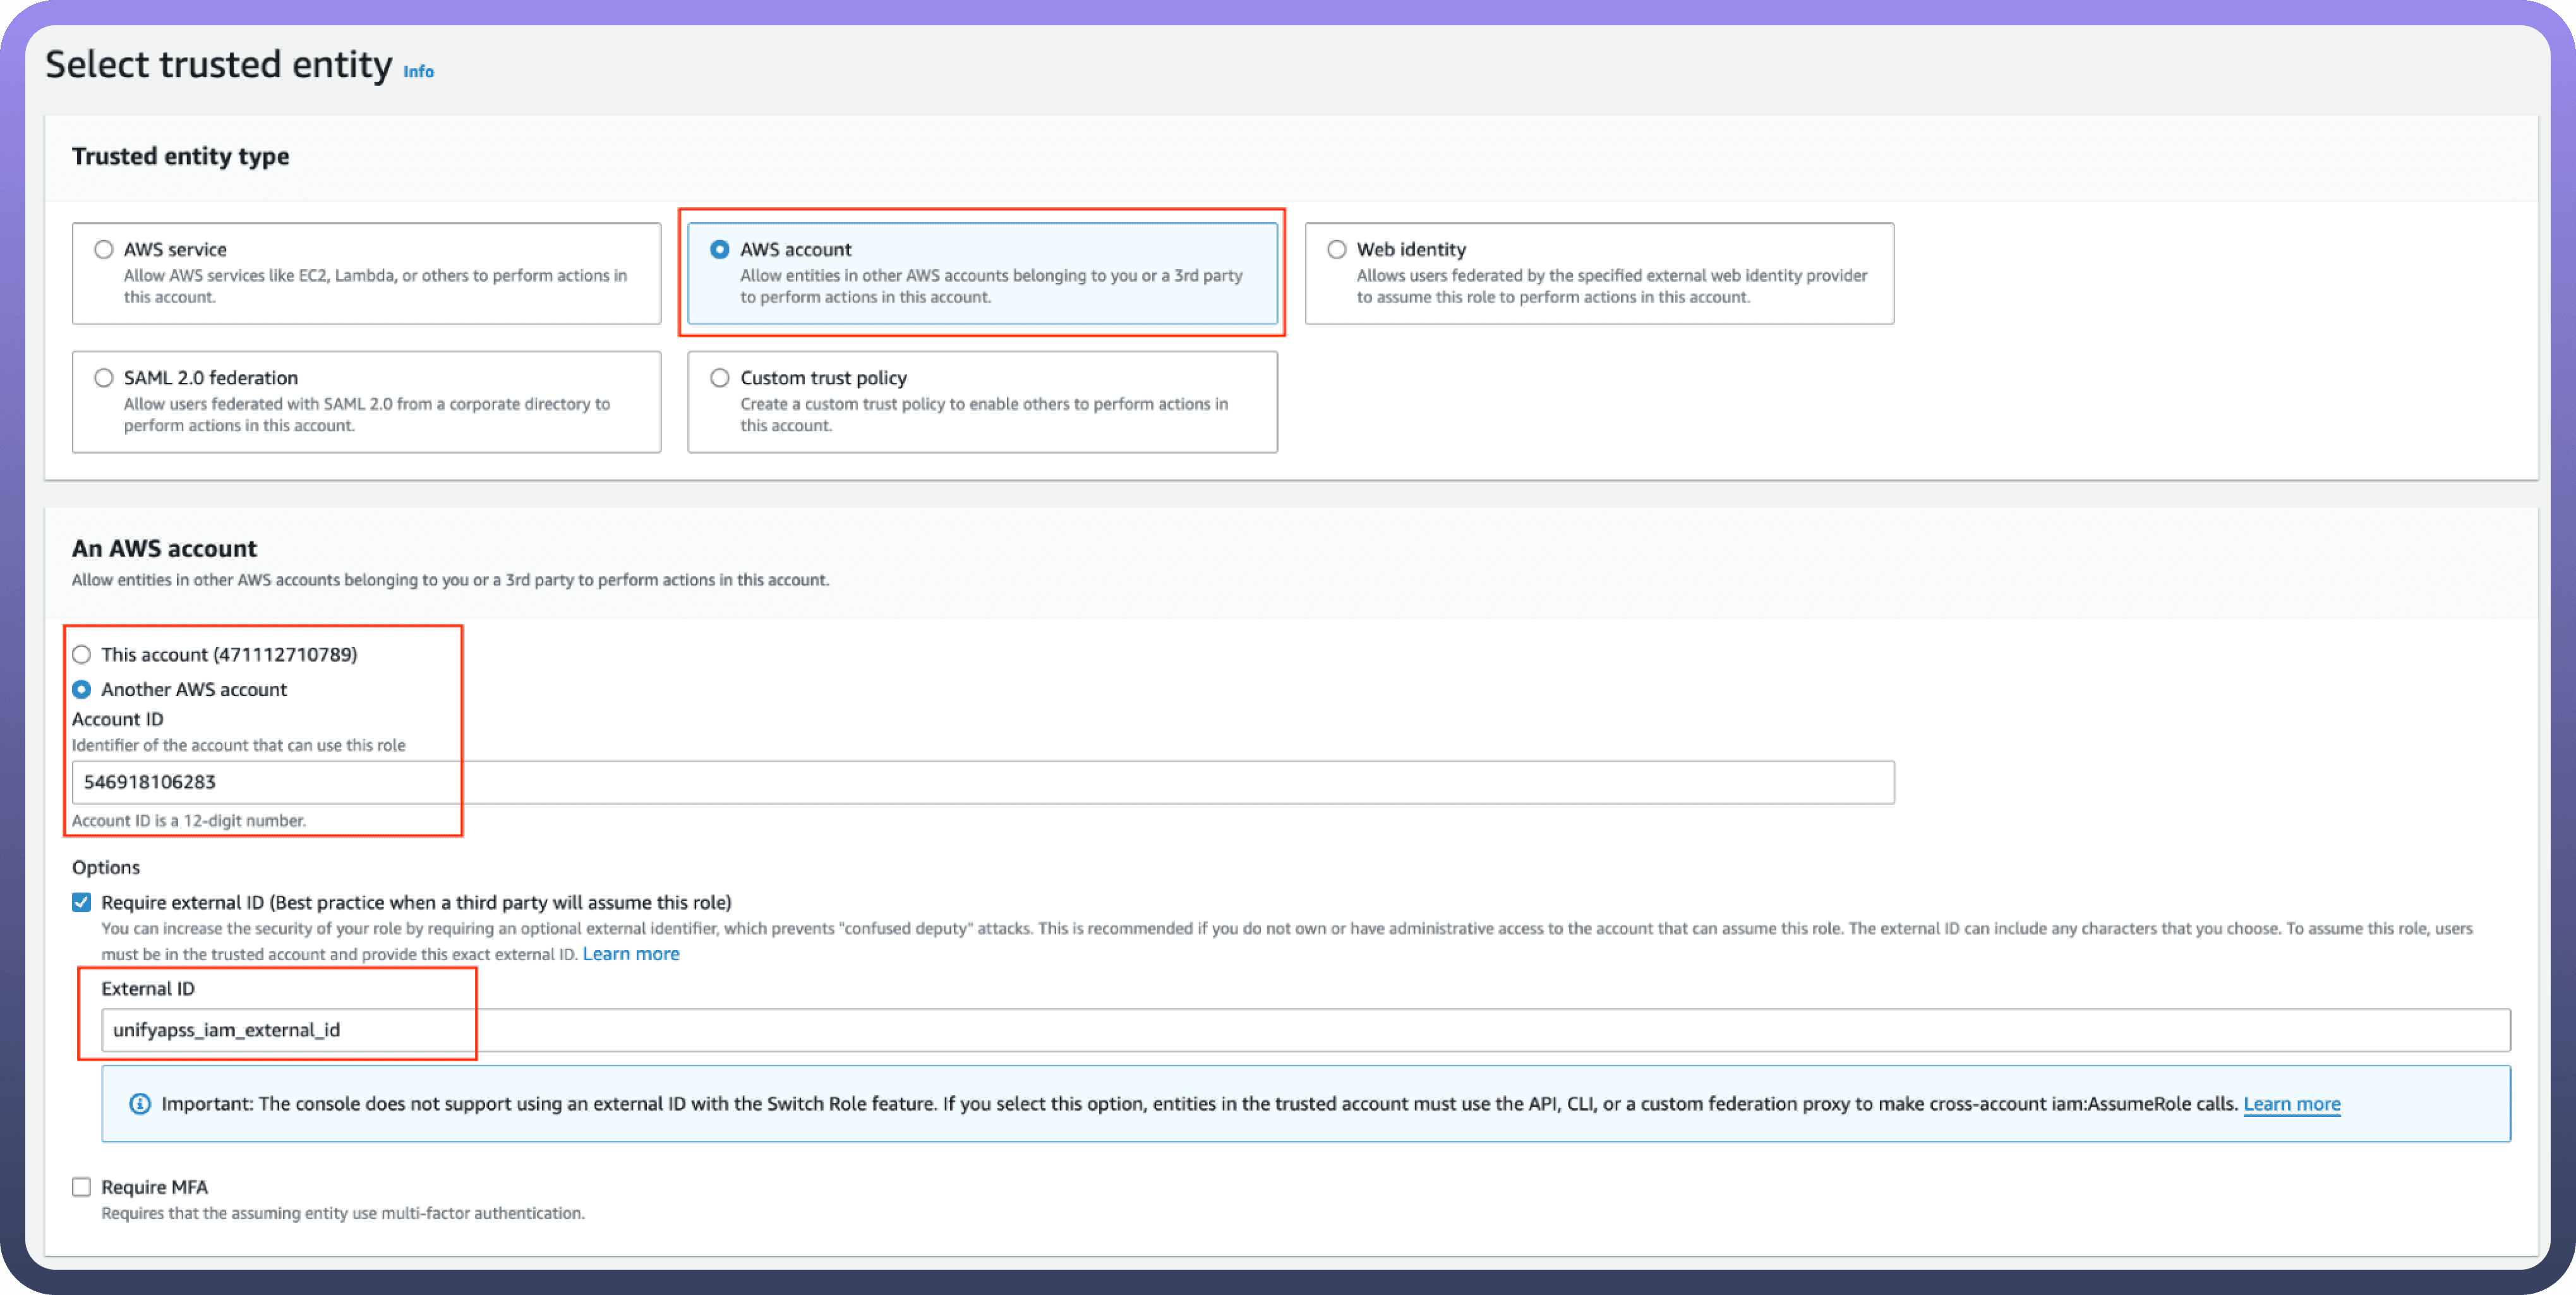This screenshot has height=1295, width=2576.
Task: Click the SAML 2.0 federation card description
Action: coord(366,414)
